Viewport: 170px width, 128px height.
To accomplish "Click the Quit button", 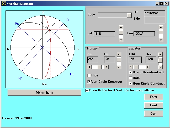I will (x=153, y=114).
